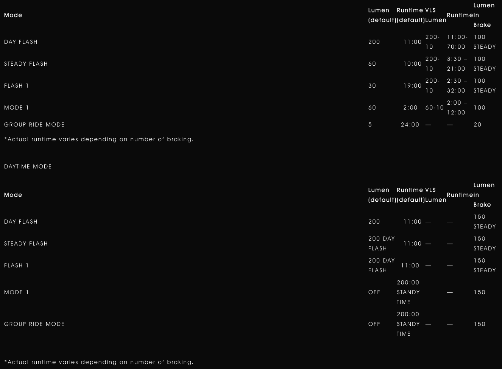
Task: Click the braking footnote below the daytime table
Action: tap(99, 362)
